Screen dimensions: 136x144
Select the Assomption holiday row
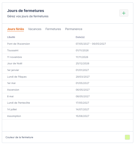pyautogui.click(x=68, y=116)
